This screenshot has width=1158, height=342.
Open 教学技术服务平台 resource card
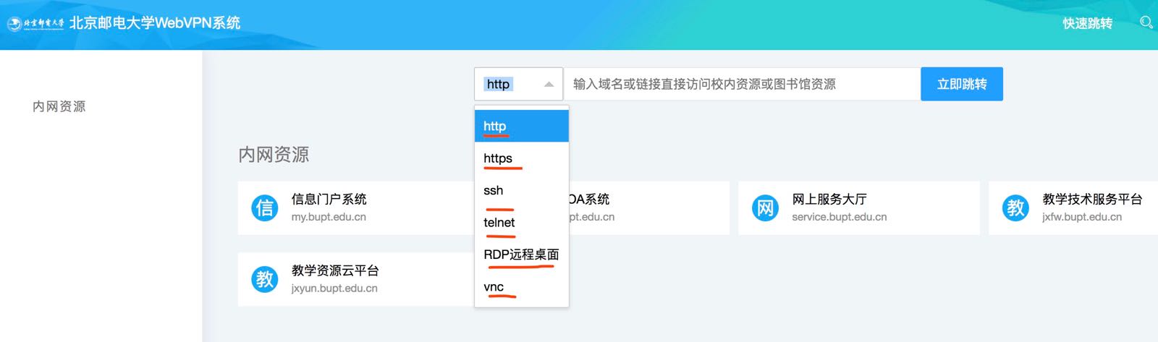point(1073,208)
